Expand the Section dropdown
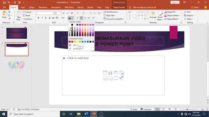The height and width of the screenshot is (117, 209). [28, 19]
